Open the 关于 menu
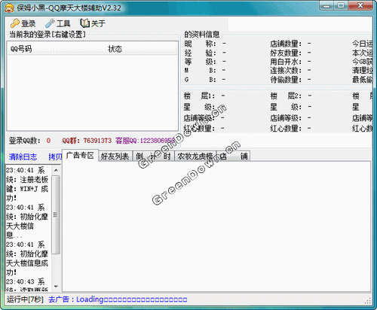 tap(93, 23)
